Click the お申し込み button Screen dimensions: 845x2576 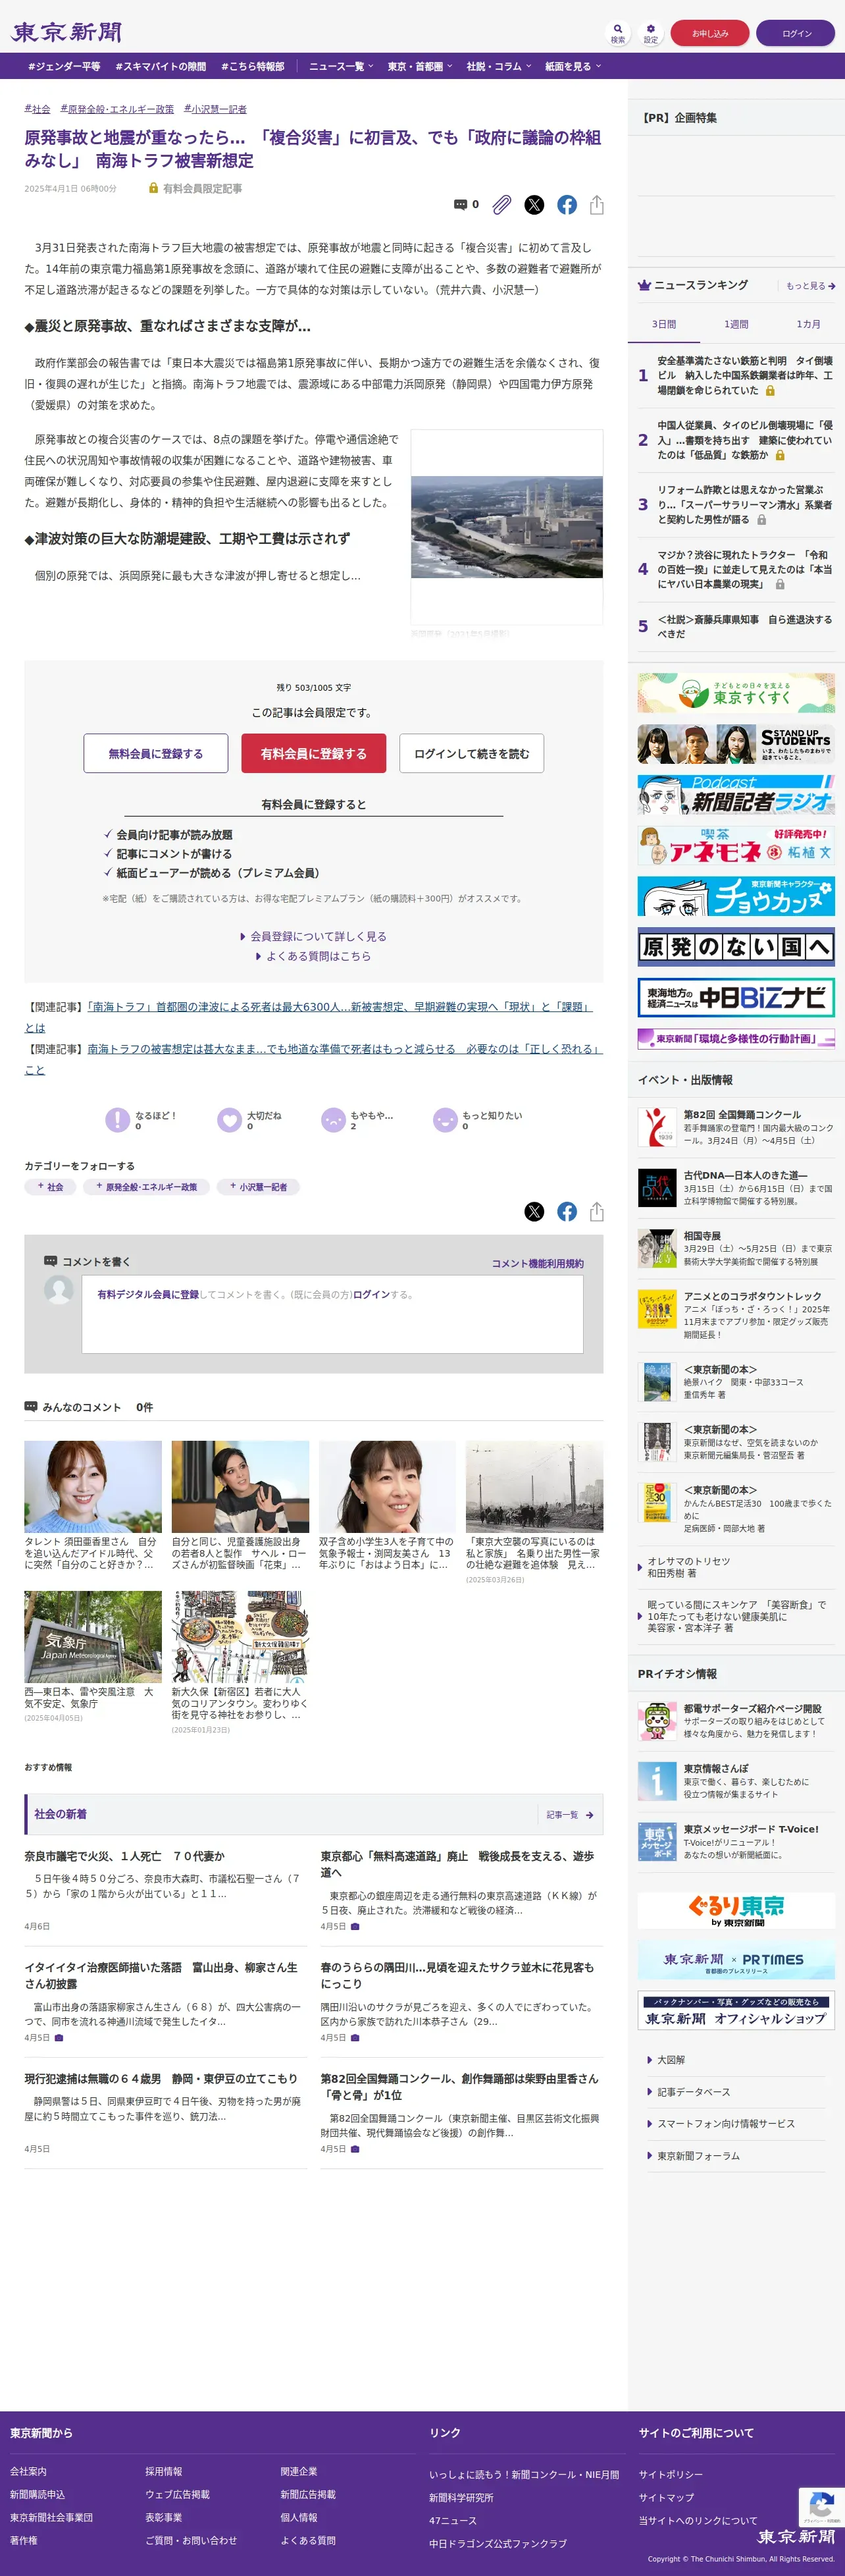tap(709, 33)
